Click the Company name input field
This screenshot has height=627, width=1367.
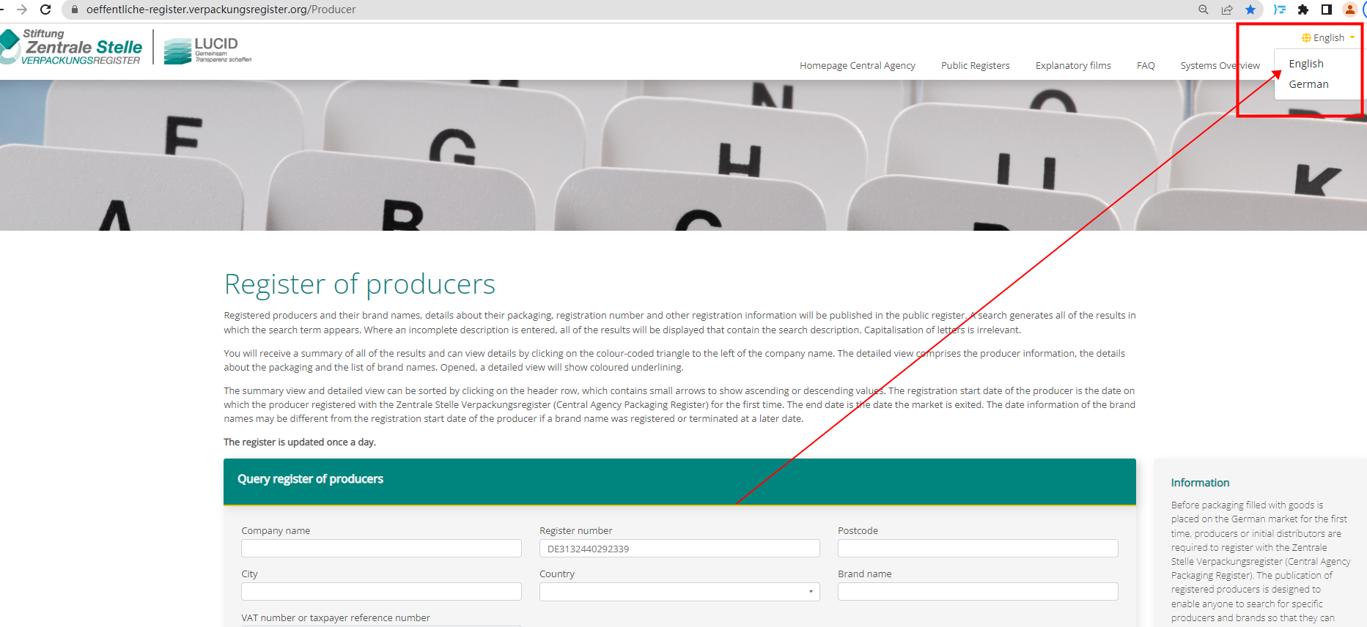(x=381, y=549)
